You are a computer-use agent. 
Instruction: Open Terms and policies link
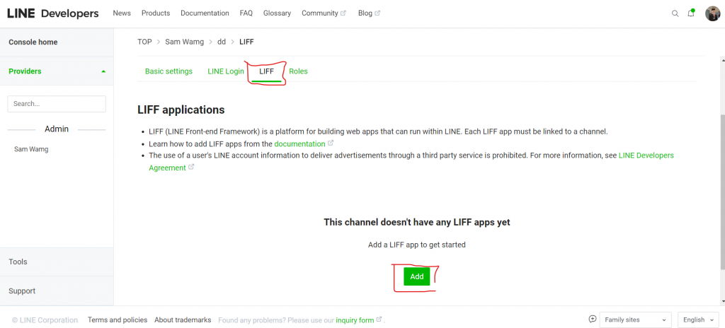coord(118,320)
